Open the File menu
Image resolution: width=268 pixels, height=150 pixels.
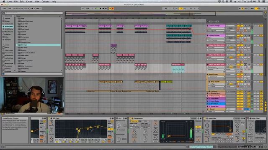tap(16, 2)
